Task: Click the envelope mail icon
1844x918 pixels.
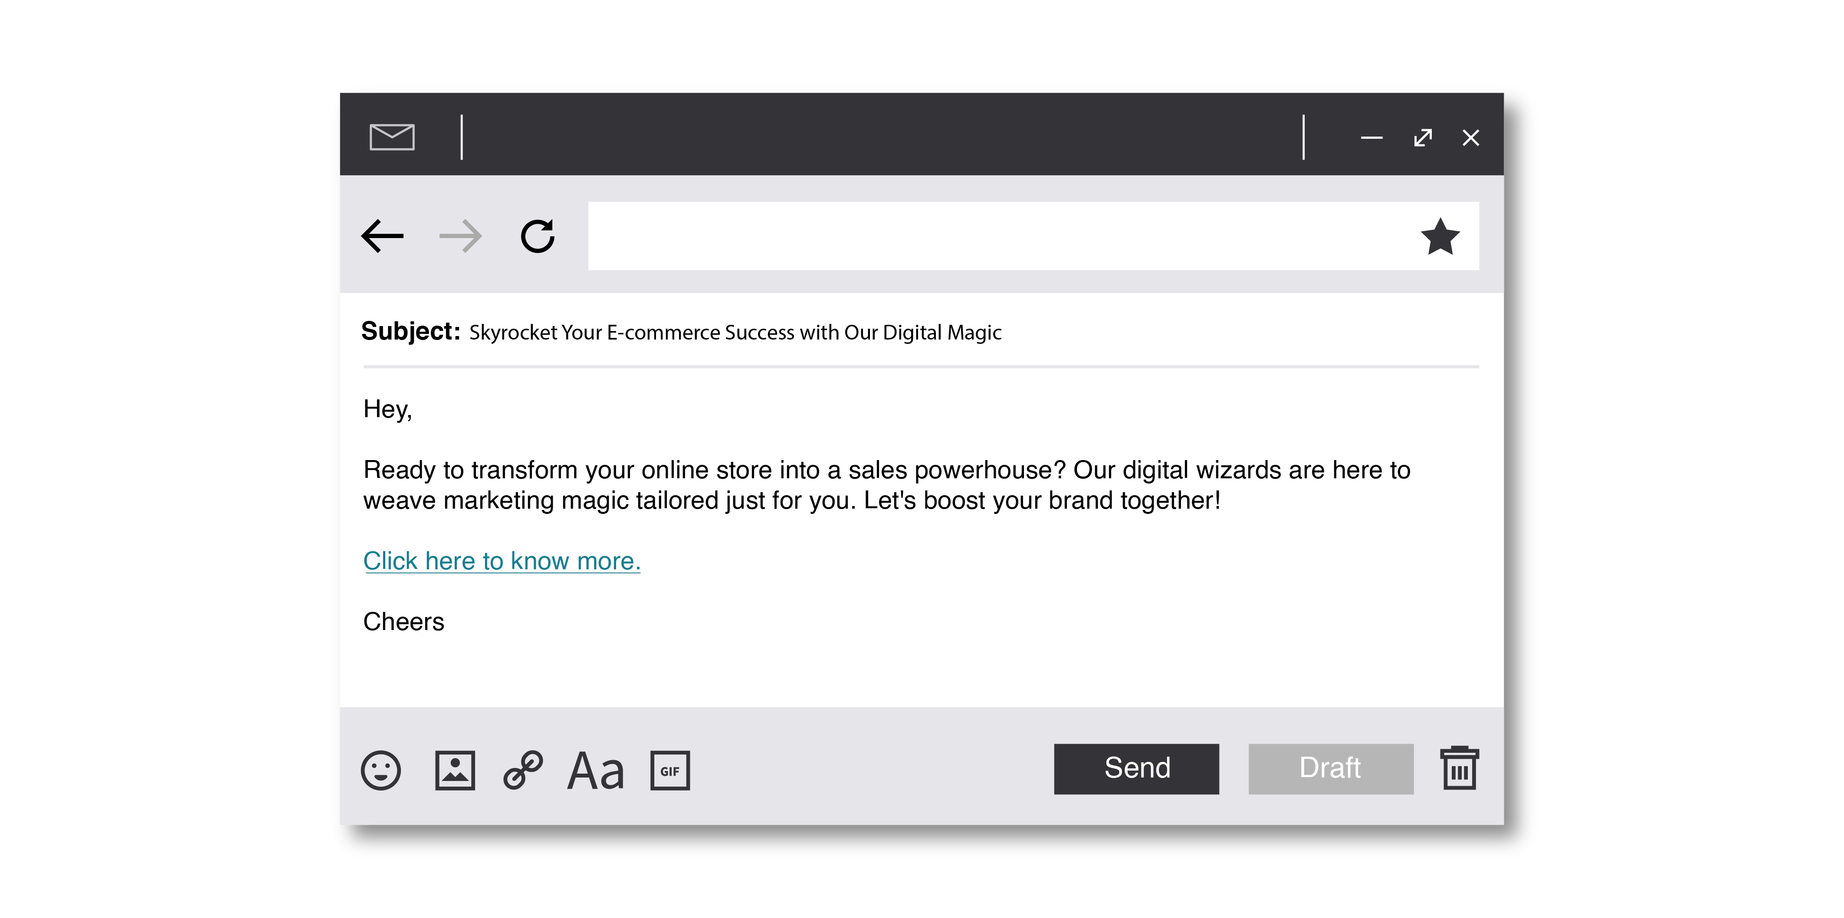Action: [391, 137]
